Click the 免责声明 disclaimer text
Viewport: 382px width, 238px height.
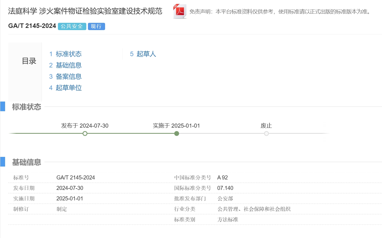[280, 12]
